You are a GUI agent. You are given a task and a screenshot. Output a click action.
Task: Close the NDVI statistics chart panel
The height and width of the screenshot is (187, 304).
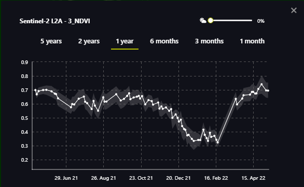click(x=294, y=10)
